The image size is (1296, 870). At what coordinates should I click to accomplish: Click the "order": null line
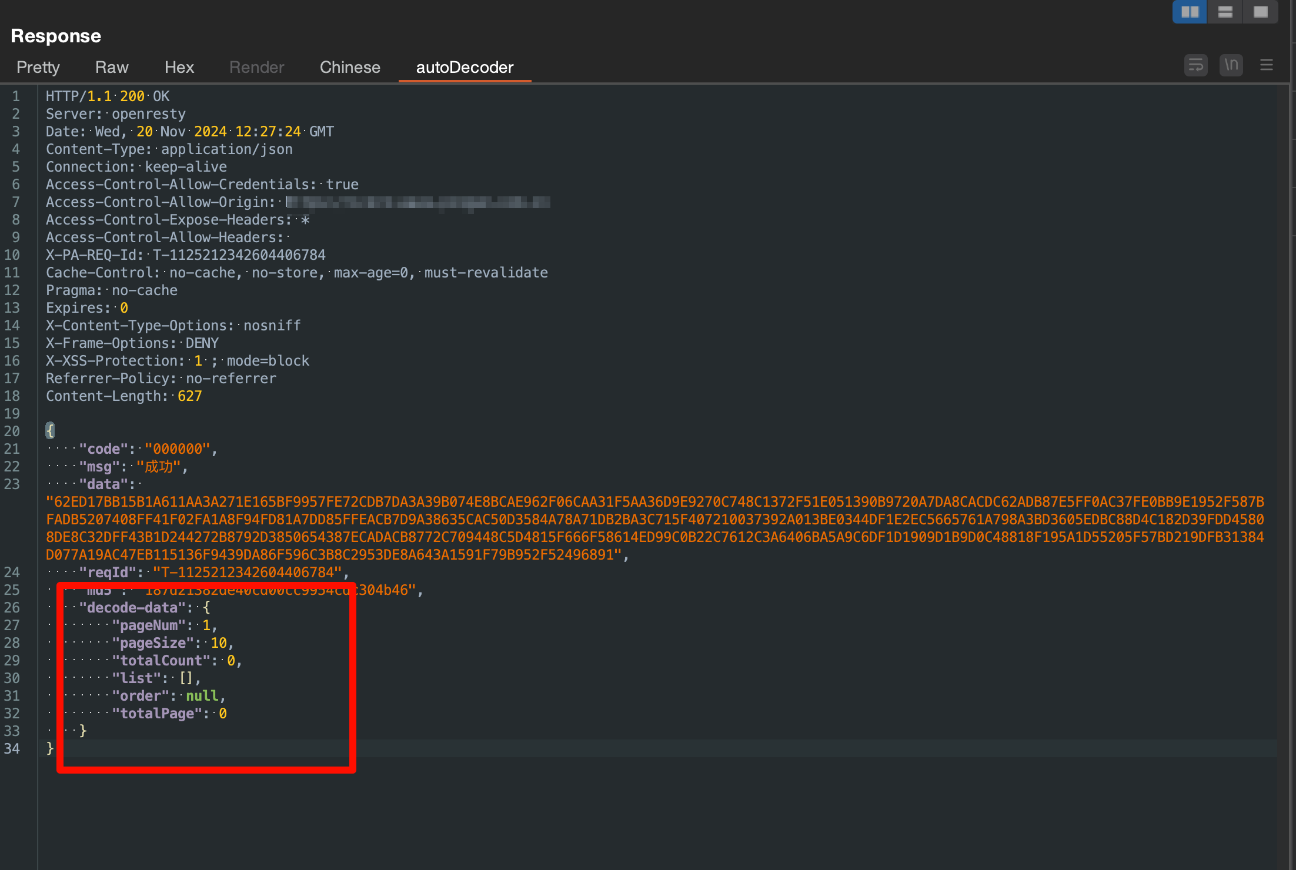pyautogui.click(x=169, y=695)
